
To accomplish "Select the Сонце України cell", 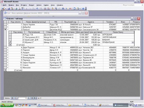I will pos(36,55).
